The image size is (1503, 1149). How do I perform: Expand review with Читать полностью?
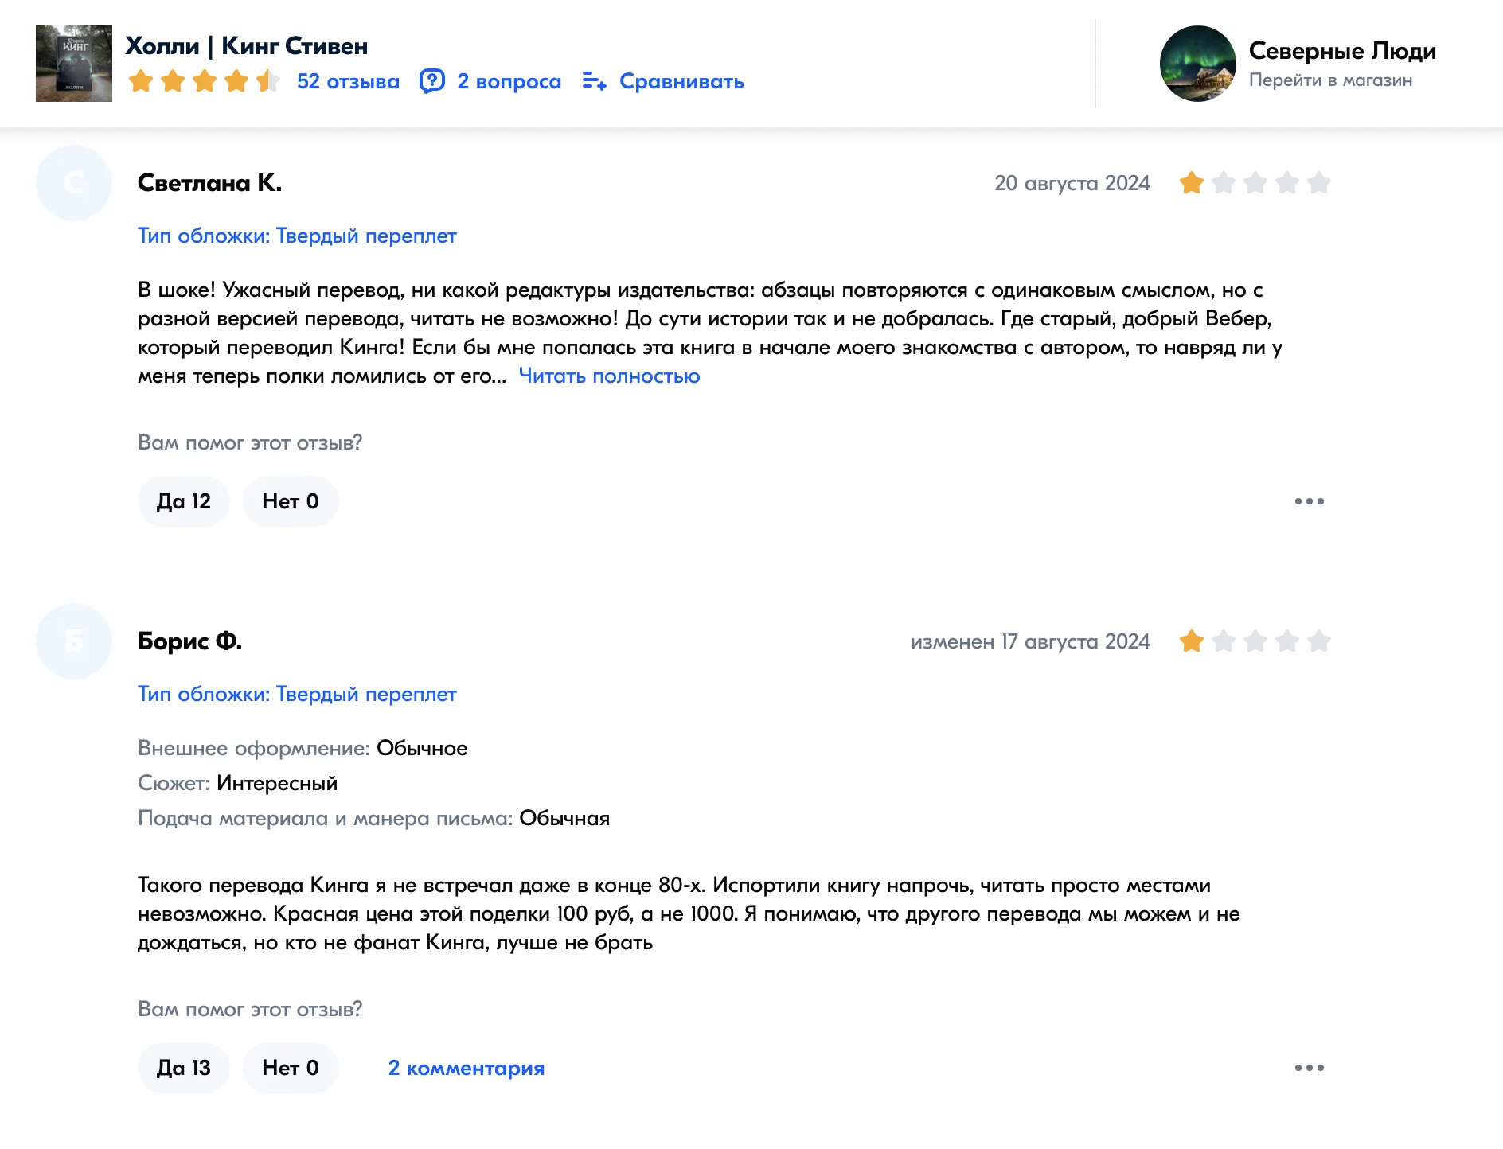tap(609, 376)
